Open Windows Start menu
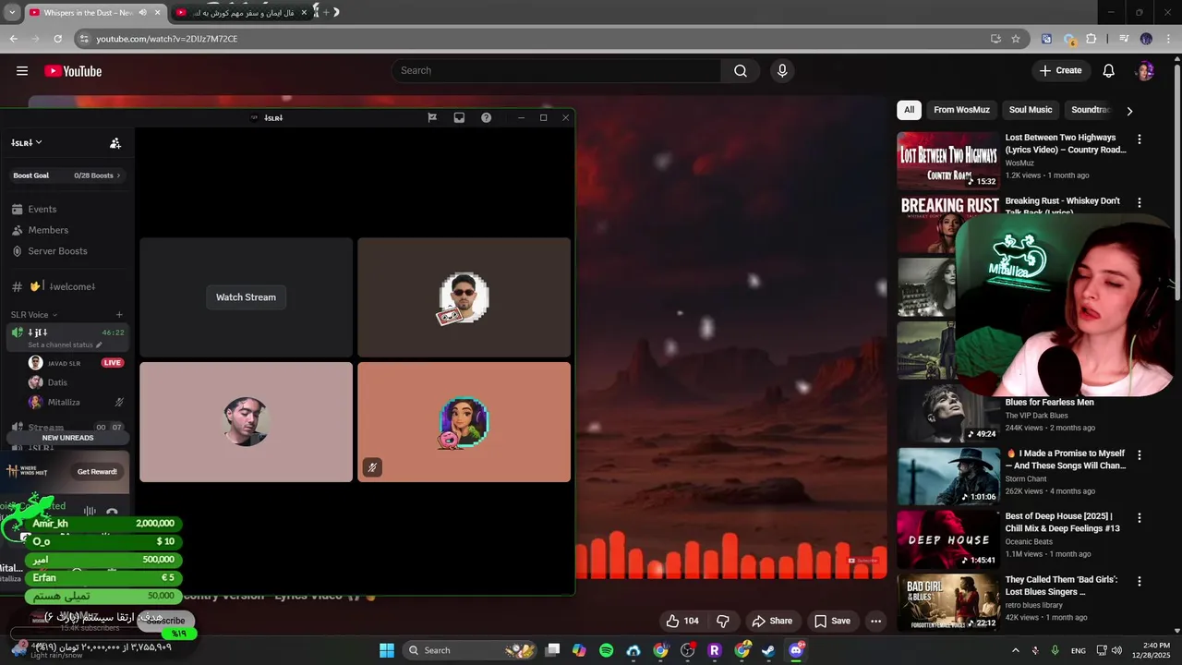Image resolution: width=1182 pixels, height=665 pixels. coord(387,650)
